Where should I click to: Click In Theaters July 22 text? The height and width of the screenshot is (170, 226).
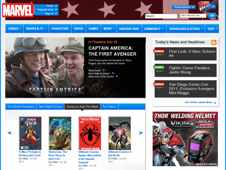(103, 42)
